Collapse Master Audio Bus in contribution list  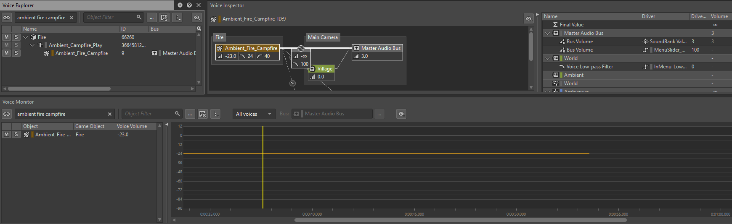pyautogui.click(x=547, y=33)
